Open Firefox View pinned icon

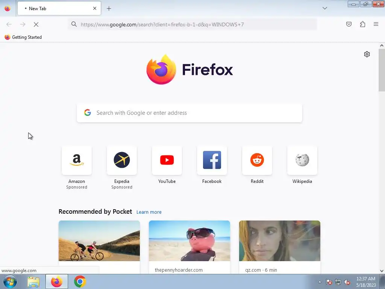(x=8, y=9)
